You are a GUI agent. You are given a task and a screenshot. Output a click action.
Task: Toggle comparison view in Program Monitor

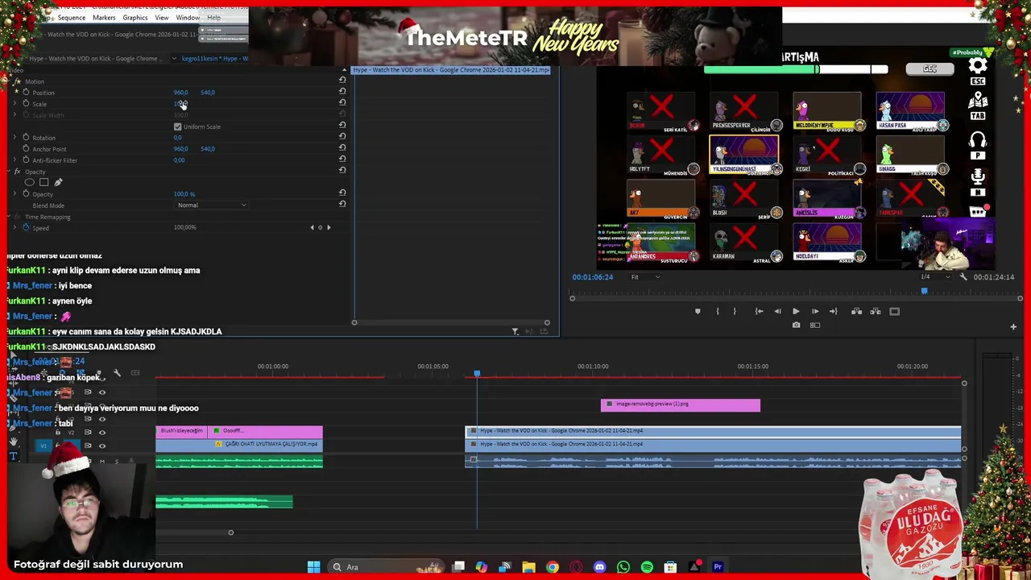(815, 325)
